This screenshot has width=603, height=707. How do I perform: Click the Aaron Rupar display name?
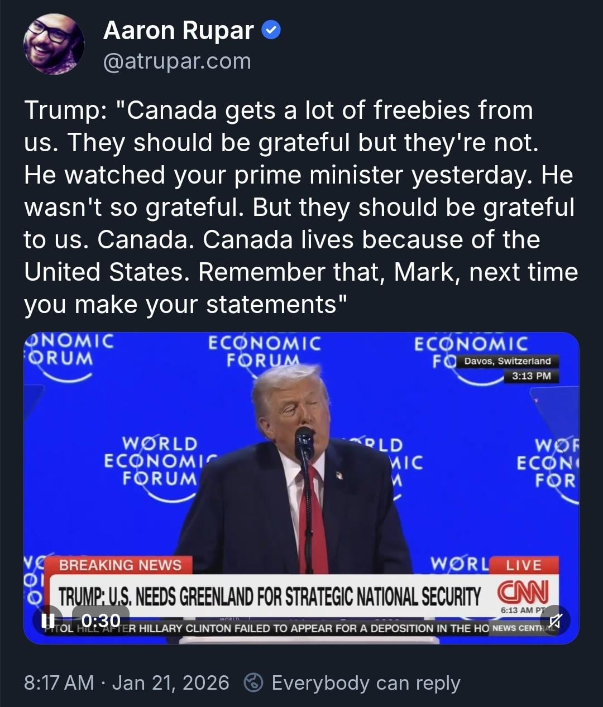pos(179,31)
